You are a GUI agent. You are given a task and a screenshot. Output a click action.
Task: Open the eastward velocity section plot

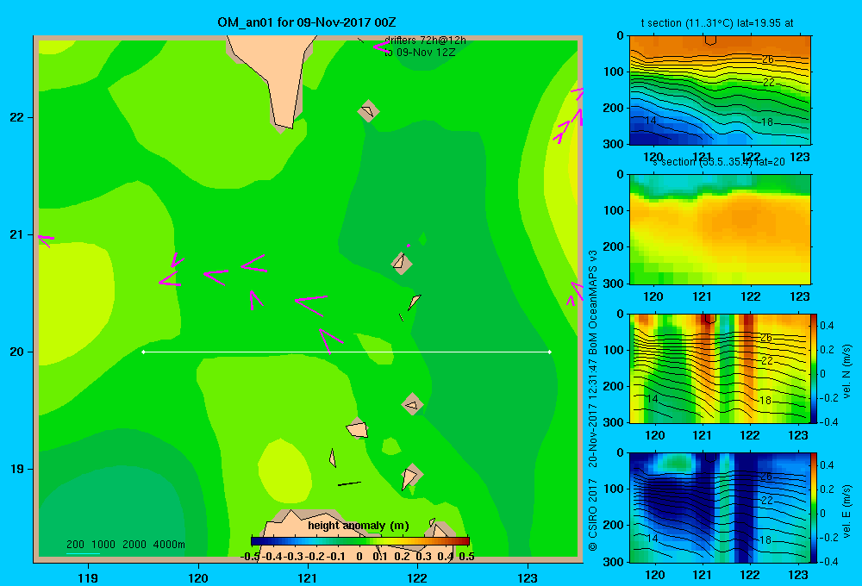pyautogui.click(x=720, y=508)
